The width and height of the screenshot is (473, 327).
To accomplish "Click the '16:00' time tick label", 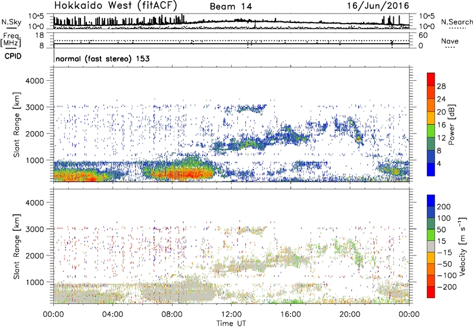I will (x=290, y=315).
